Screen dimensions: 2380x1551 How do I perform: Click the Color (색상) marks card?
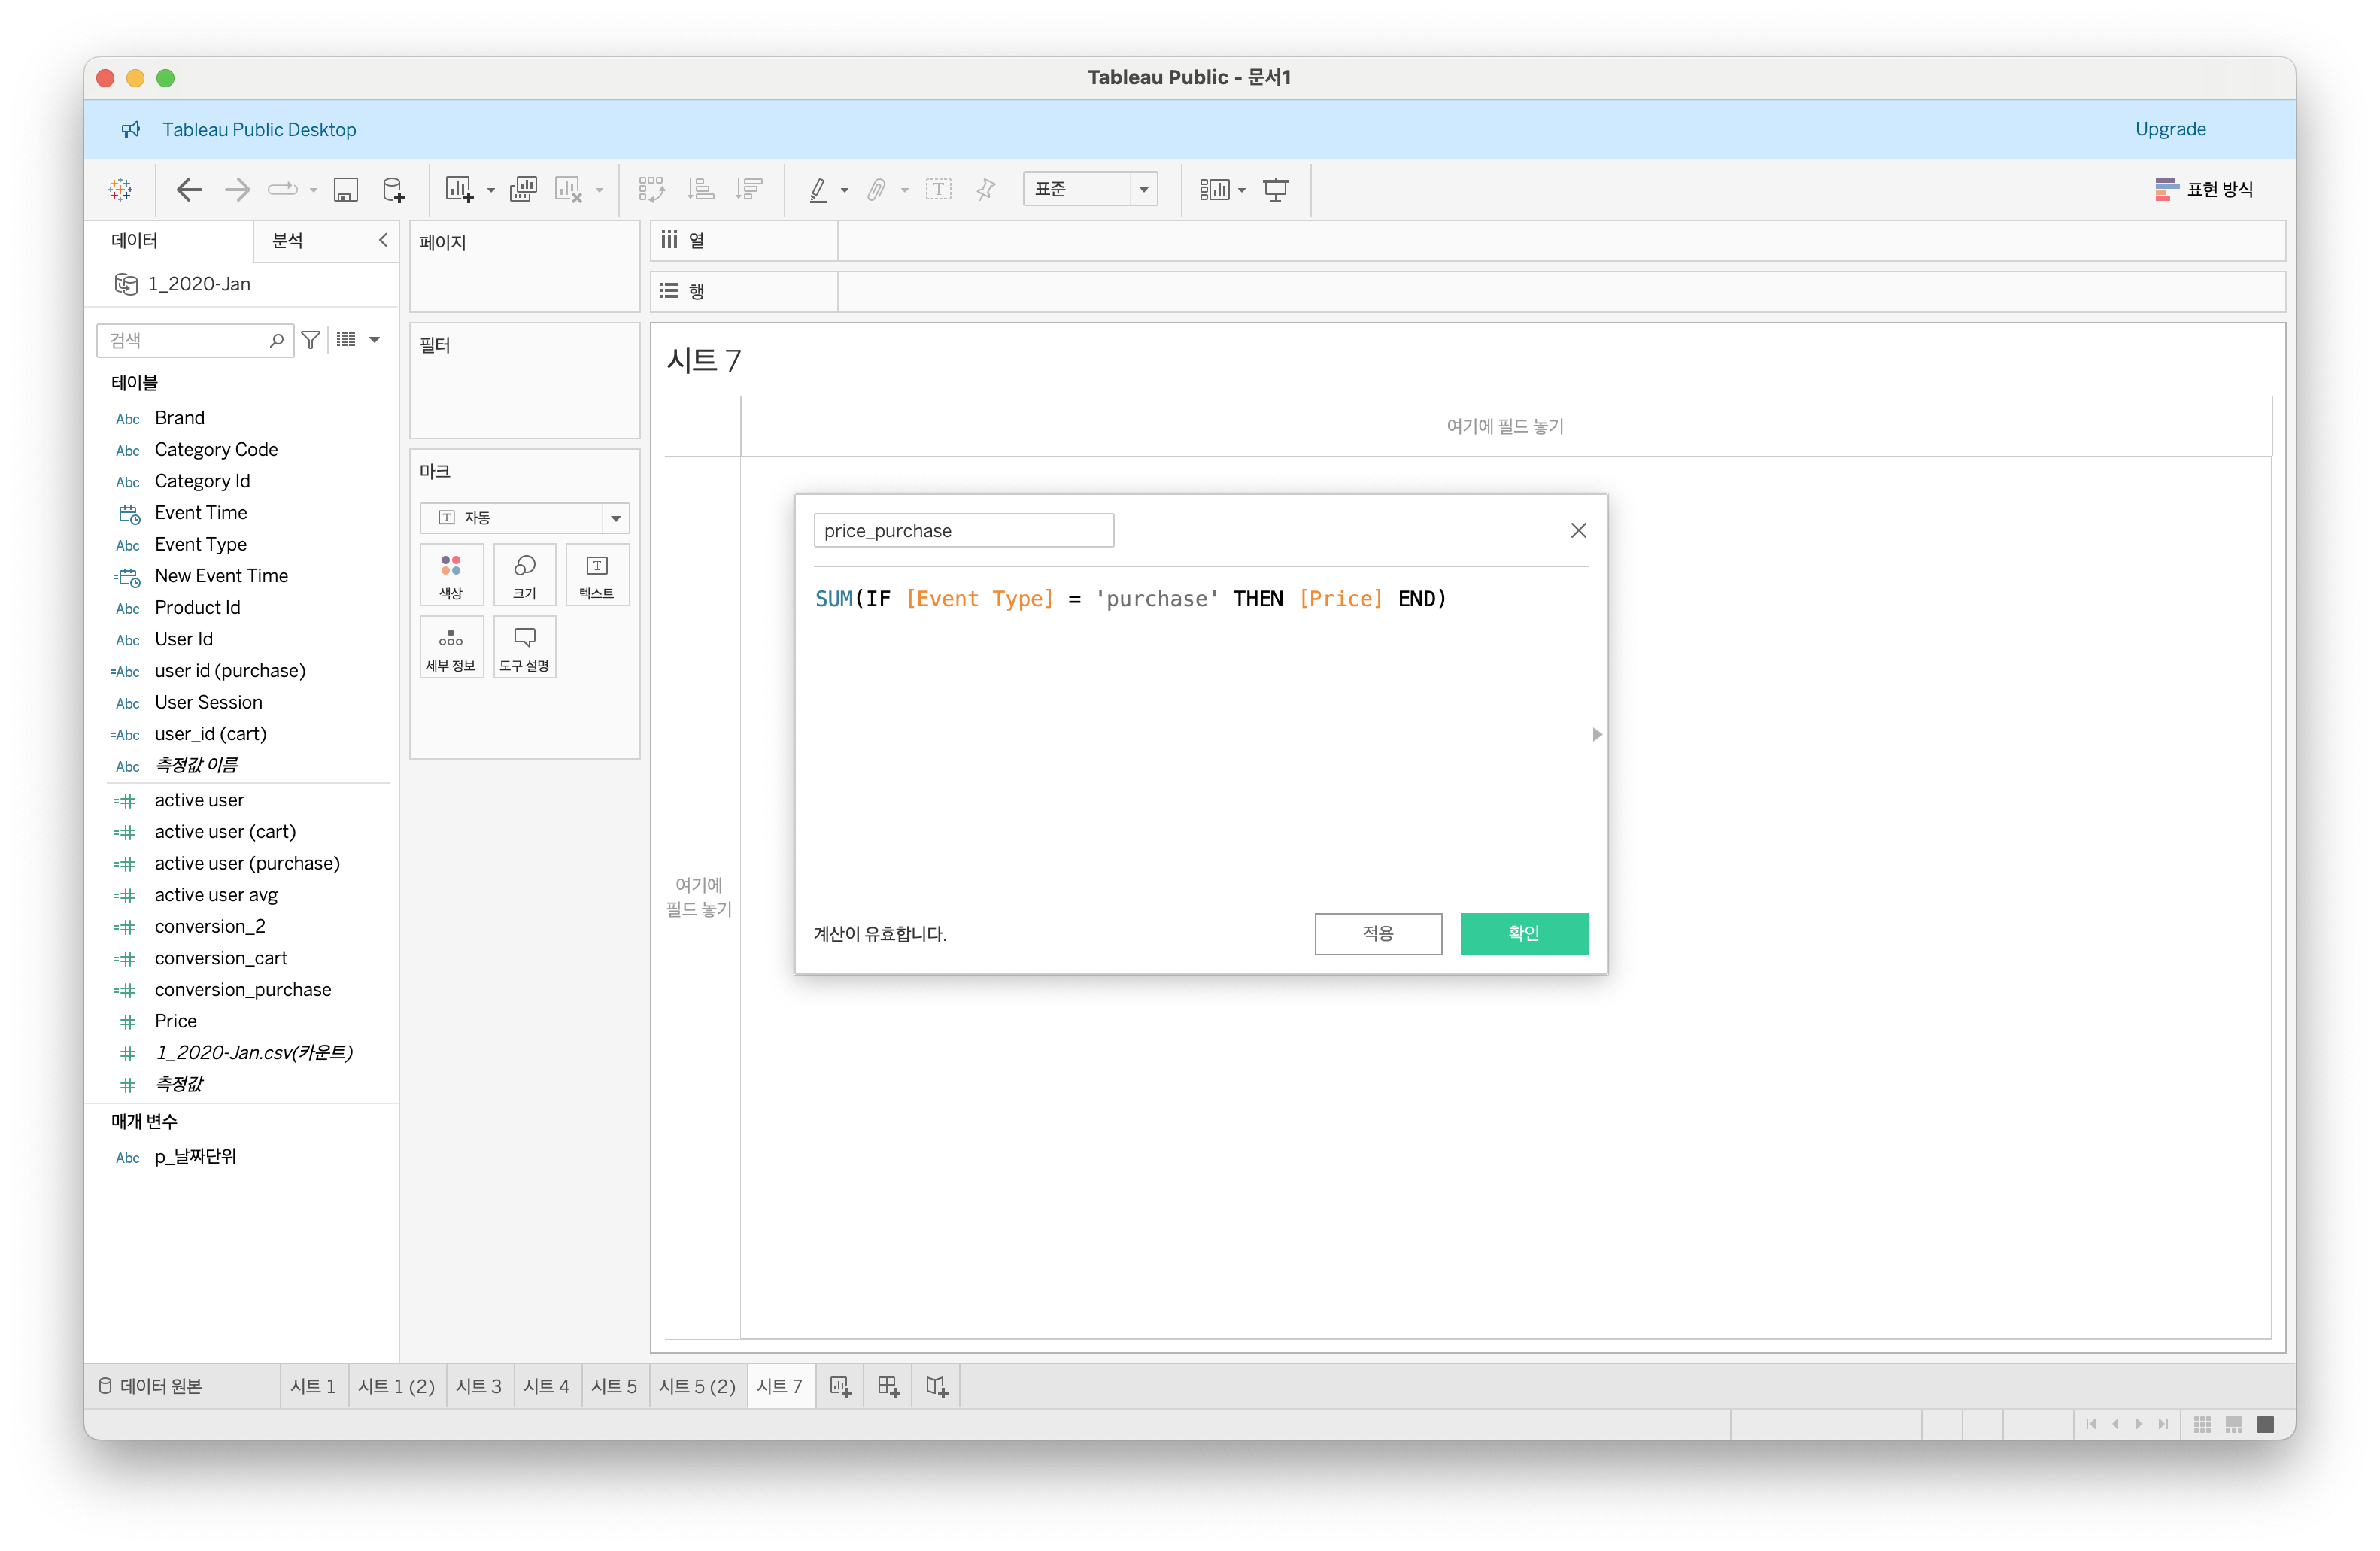click(x=451, y=575)
